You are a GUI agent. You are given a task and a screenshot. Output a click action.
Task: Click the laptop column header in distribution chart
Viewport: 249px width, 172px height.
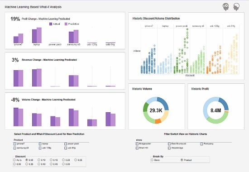(x=165, y=26)
